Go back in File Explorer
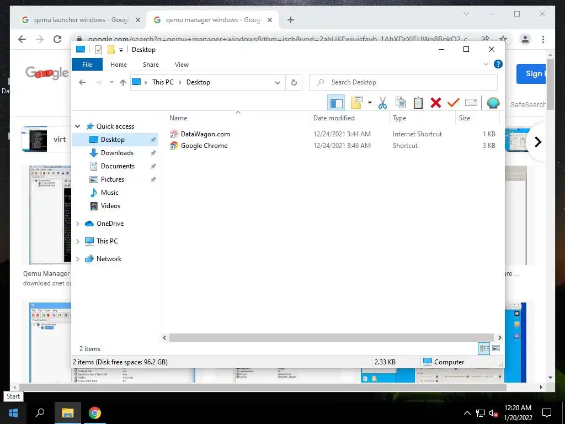565x424 pixels. tap(82, 82)
